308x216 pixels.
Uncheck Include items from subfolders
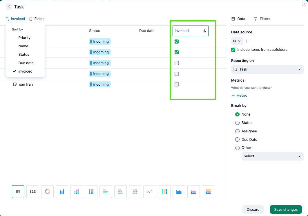[233, 50]
